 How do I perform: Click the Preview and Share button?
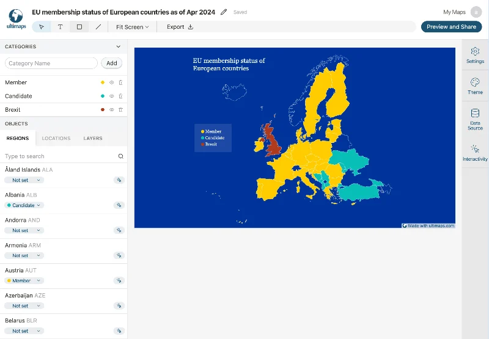pyautogui.click(x=451, y=27)
